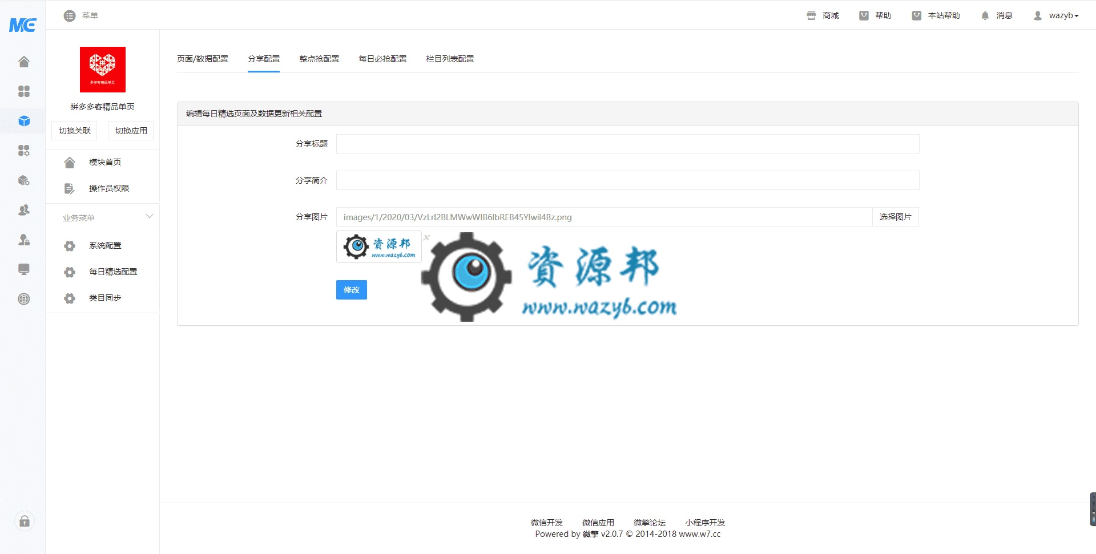Click the gear icon beside 每日精选配置
The image size is (1096, 554).
[70, 272]
